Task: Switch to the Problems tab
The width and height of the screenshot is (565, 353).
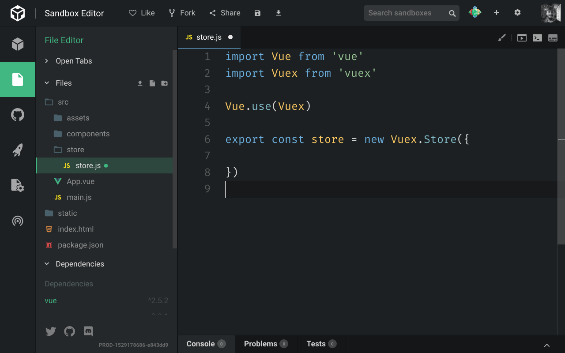Action: point(261,344)
